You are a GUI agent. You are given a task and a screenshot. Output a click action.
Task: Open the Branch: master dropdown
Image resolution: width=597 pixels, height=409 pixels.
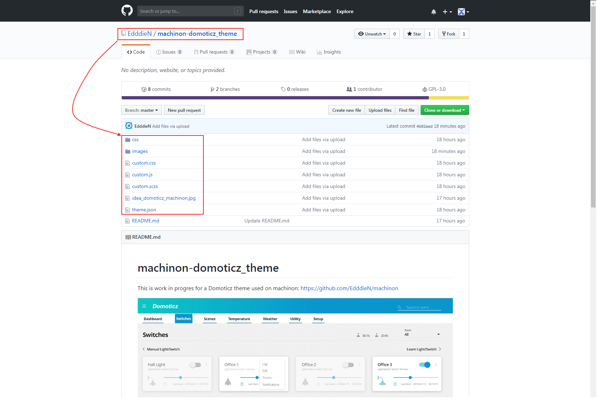click(142, 110)
